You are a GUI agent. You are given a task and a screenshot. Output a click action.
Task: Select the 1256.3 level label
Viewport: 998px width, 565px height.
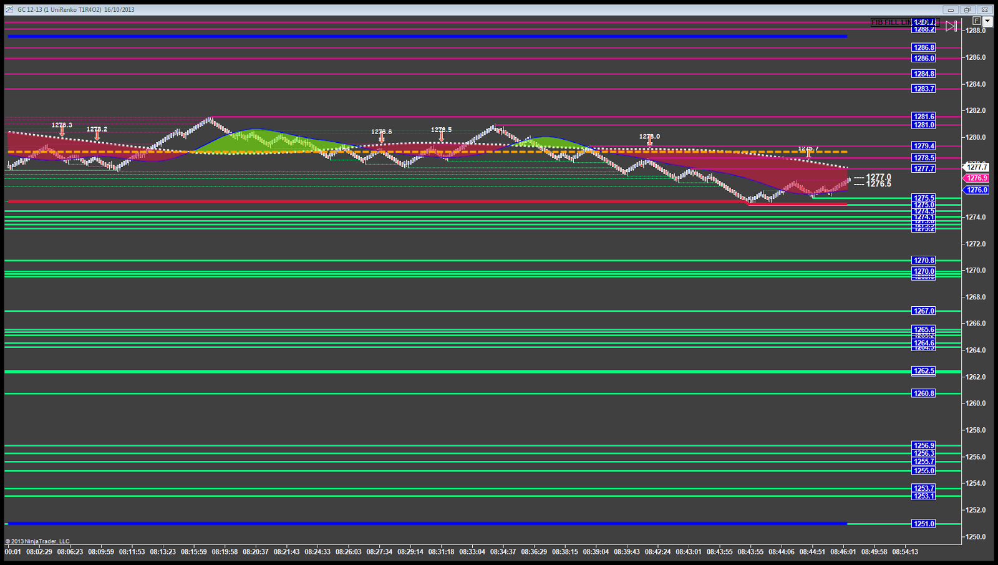click(x=924, y=453)
